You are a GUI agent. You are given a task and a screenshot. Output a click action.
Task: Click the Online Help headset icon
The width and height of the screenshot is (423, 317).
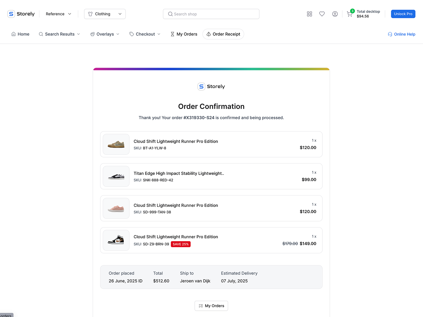[x=390, y=34]
